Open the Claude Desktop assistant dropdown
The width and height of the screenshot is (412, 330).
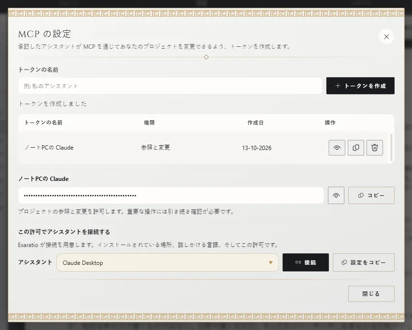(x=168, y=262)
